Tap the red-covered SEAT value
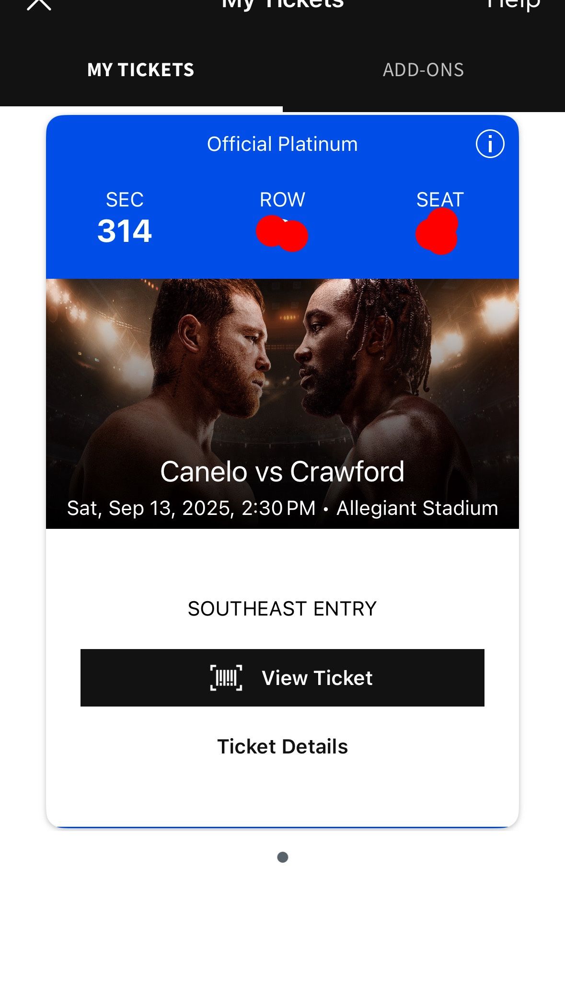This screenshot has width=565, height=1004. (438, 233)
